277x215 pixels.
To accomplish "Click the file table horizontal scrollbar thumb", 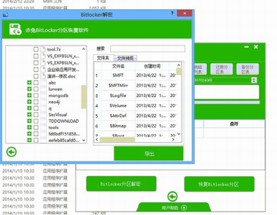I will (x=117, y=140).
